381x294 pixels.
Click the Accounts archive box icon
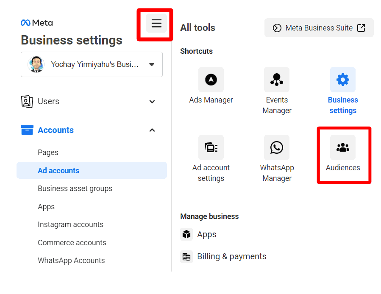pyautogui.click(x=27, y=130)
